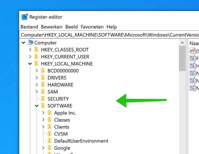Expand Google key chevron
This screenshot has height=154, width=199.
[x=43, y=148]
